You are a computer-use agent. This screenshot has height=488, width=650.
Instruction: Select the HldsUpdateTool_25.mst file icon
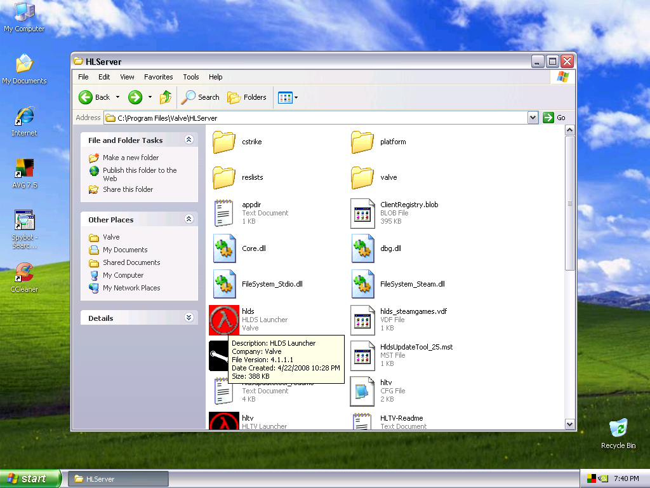point(362,356)
